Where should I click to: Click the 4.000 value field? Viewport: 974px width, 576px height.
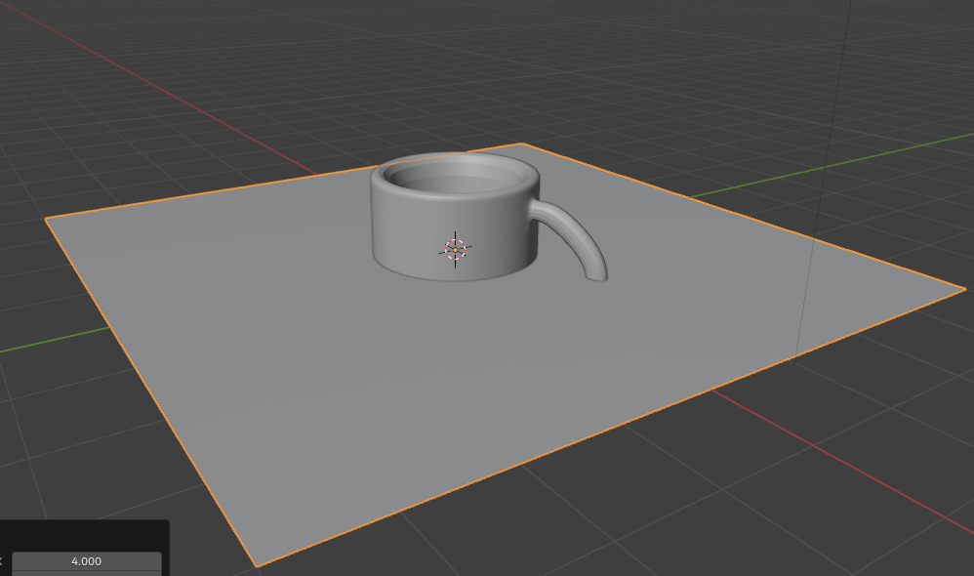point(86,561)
